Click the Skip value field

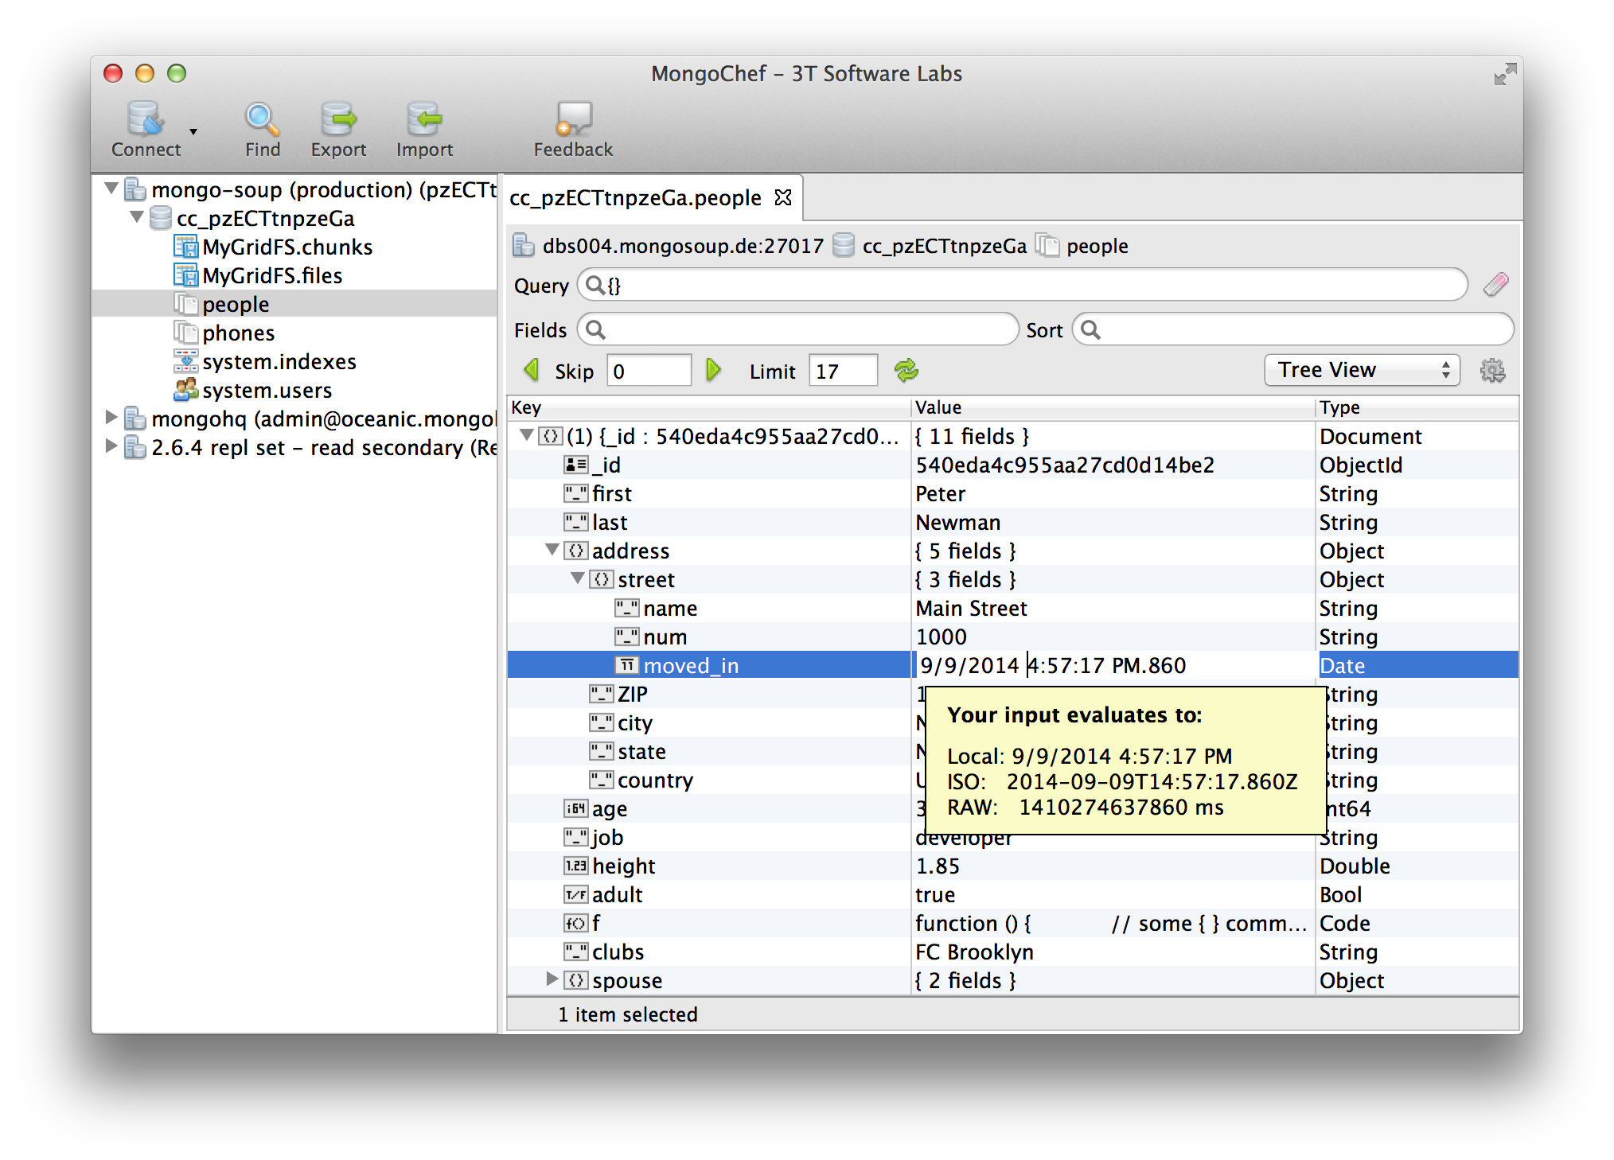click(649, 371)
